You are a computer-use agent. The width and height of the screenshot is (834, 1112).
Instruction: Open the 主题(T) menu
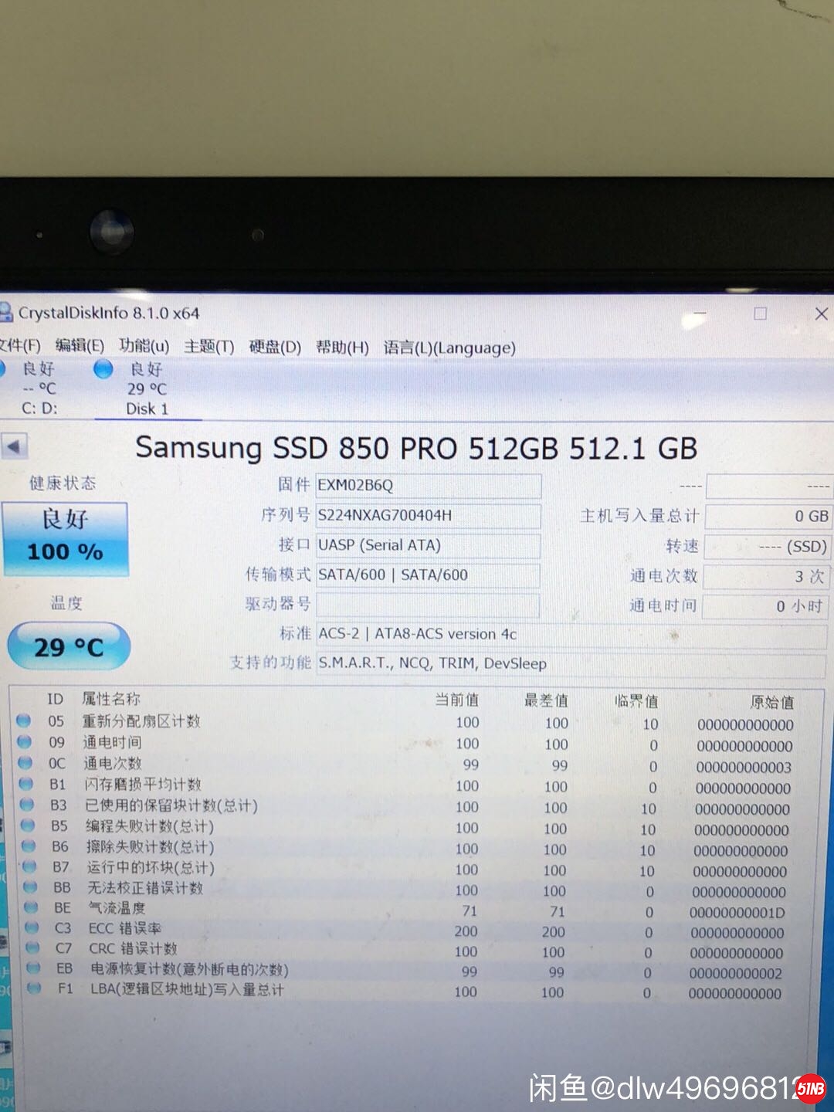tap(208, 346)
